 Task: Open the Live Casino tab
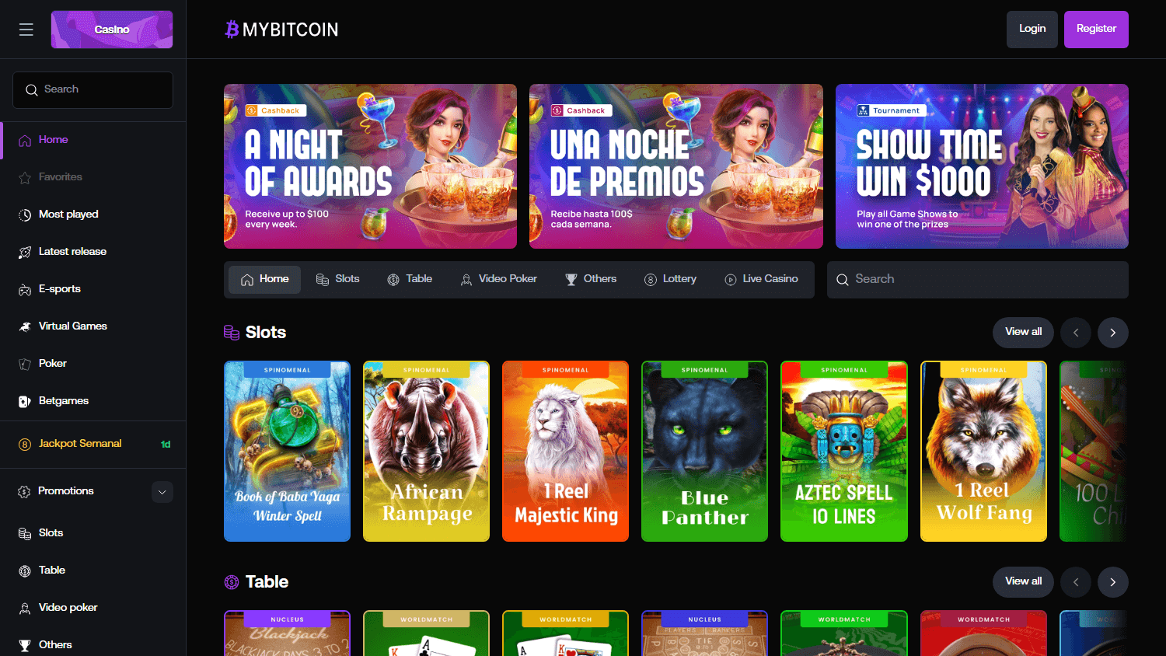761,279
